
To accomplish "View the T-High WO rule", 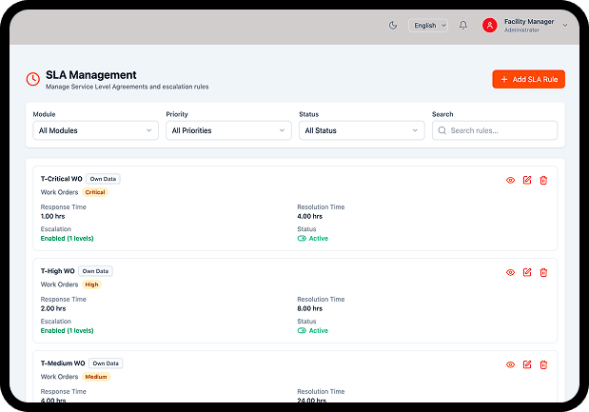I will tap(510, 273).
